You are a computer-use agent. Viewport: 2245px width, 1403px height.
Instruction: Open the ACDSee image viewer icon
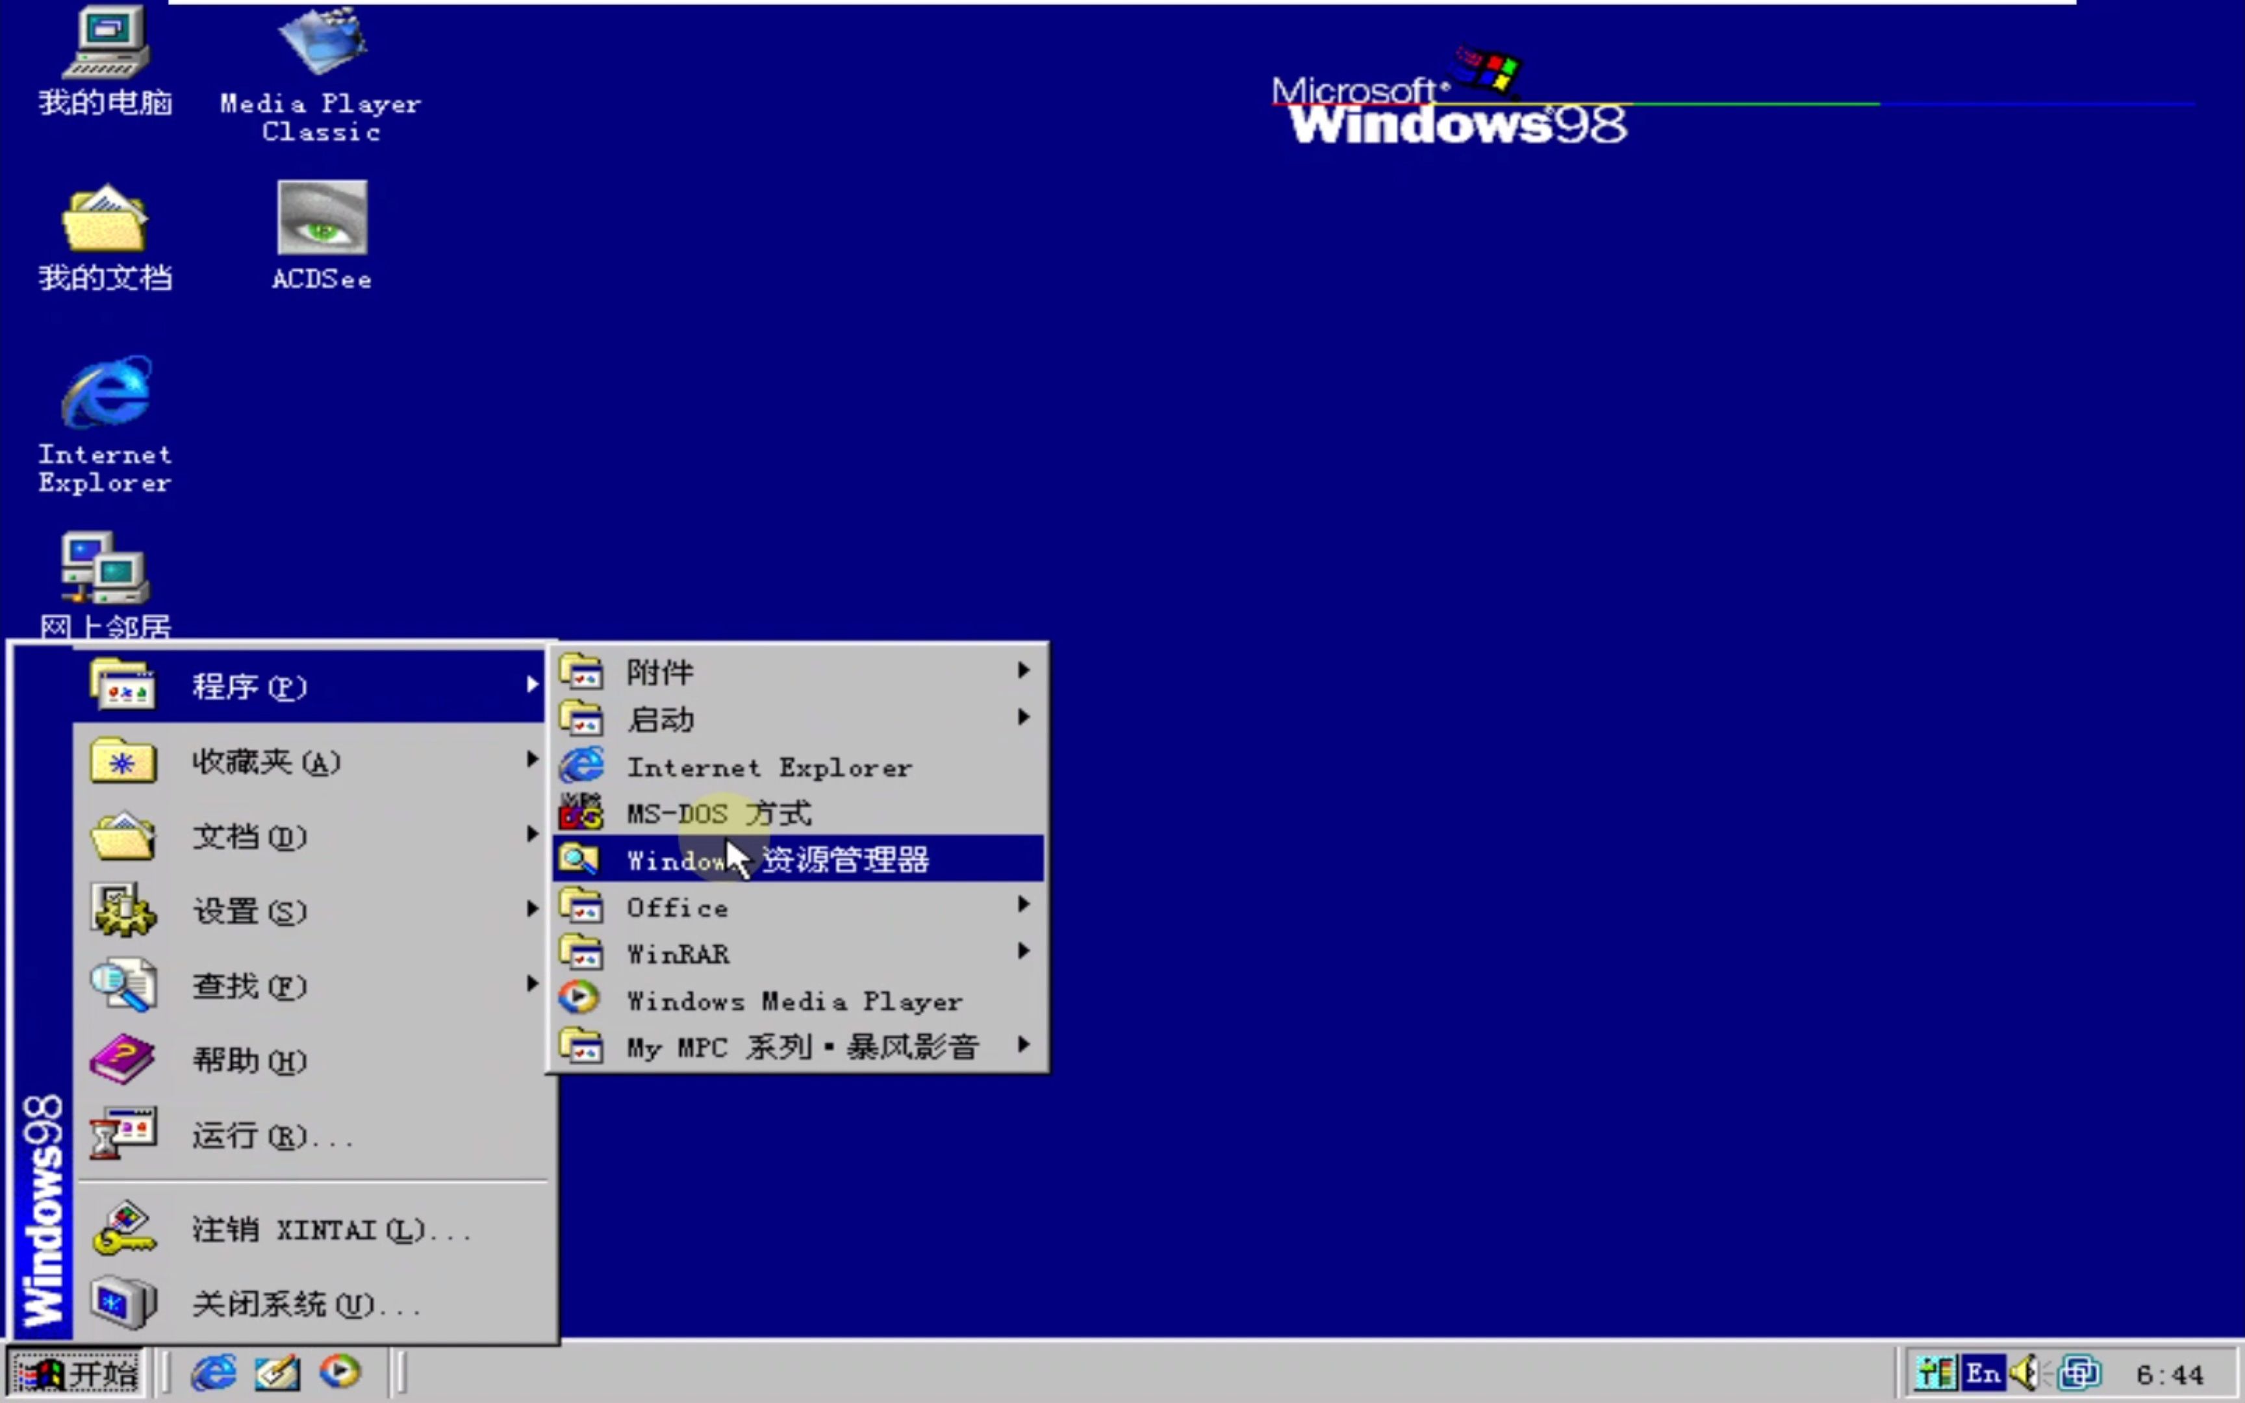322,218
